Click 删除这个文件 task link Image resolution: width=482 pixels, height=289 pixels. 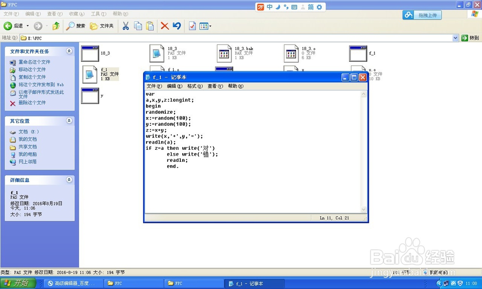click(32, 103)
